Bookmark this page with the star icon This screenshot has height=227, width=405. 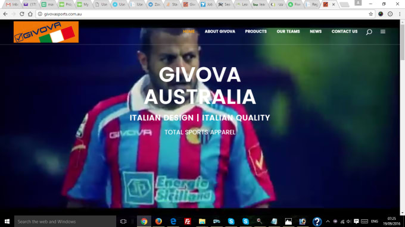click(370, 14)
